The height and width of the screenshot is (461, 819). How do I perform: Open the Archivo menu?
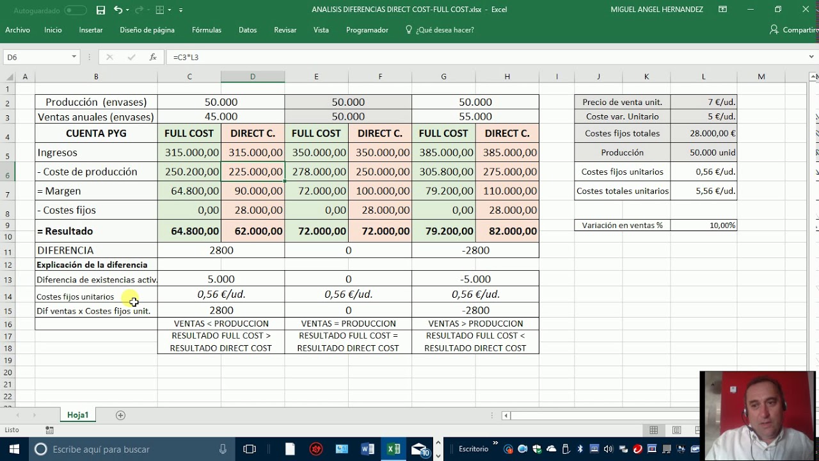17,30
